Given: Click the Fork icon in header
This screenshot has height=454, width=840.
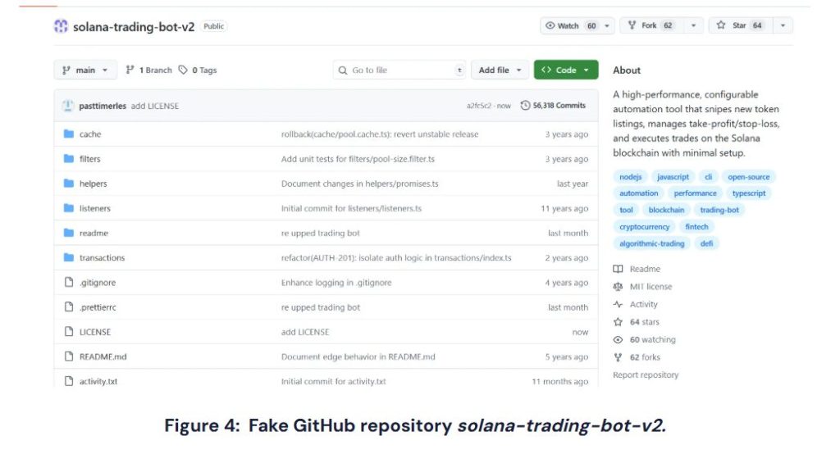Looking at the screenshot, I should click(632, 25).
